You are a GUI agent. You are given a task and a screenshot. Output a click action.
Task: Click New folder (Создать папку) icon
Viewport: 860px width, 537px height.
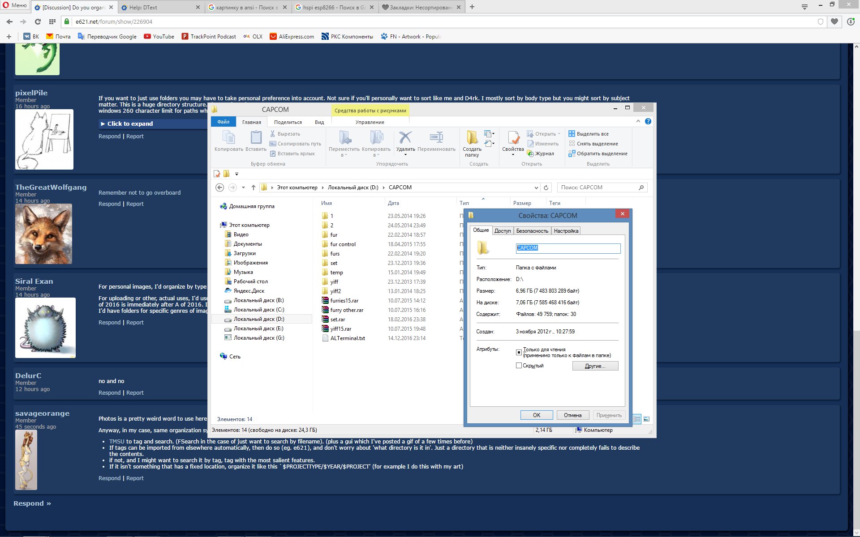tap(472, 137)
